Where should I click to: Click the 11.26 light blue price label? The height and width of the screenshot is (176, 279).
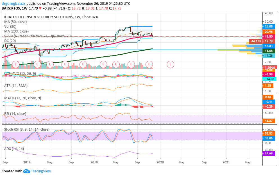point(269,56)
